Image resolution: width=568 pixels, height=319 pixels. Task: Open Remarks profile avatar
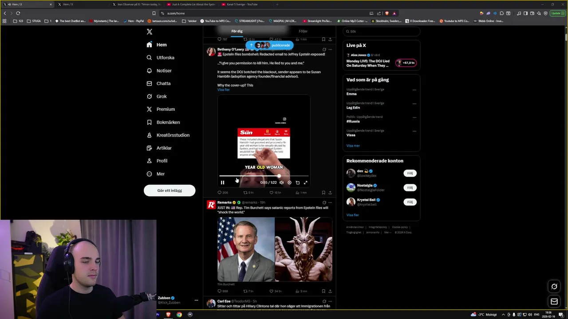click(x=211, y=204)
